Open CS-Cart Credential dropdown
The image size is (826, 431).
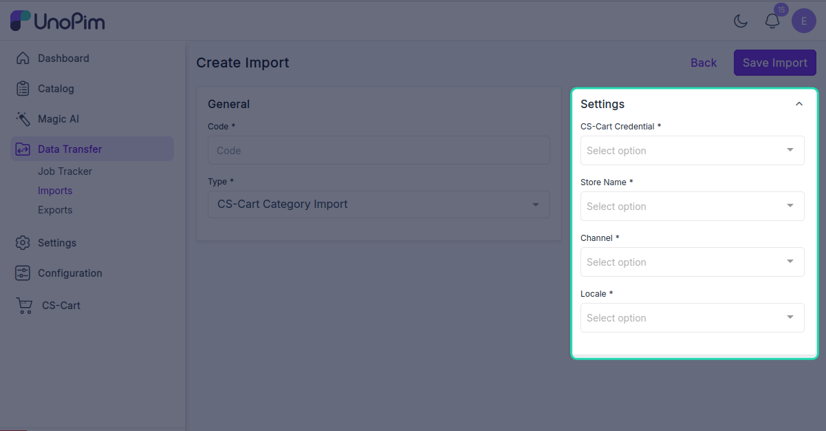click(x=693, y=150)
